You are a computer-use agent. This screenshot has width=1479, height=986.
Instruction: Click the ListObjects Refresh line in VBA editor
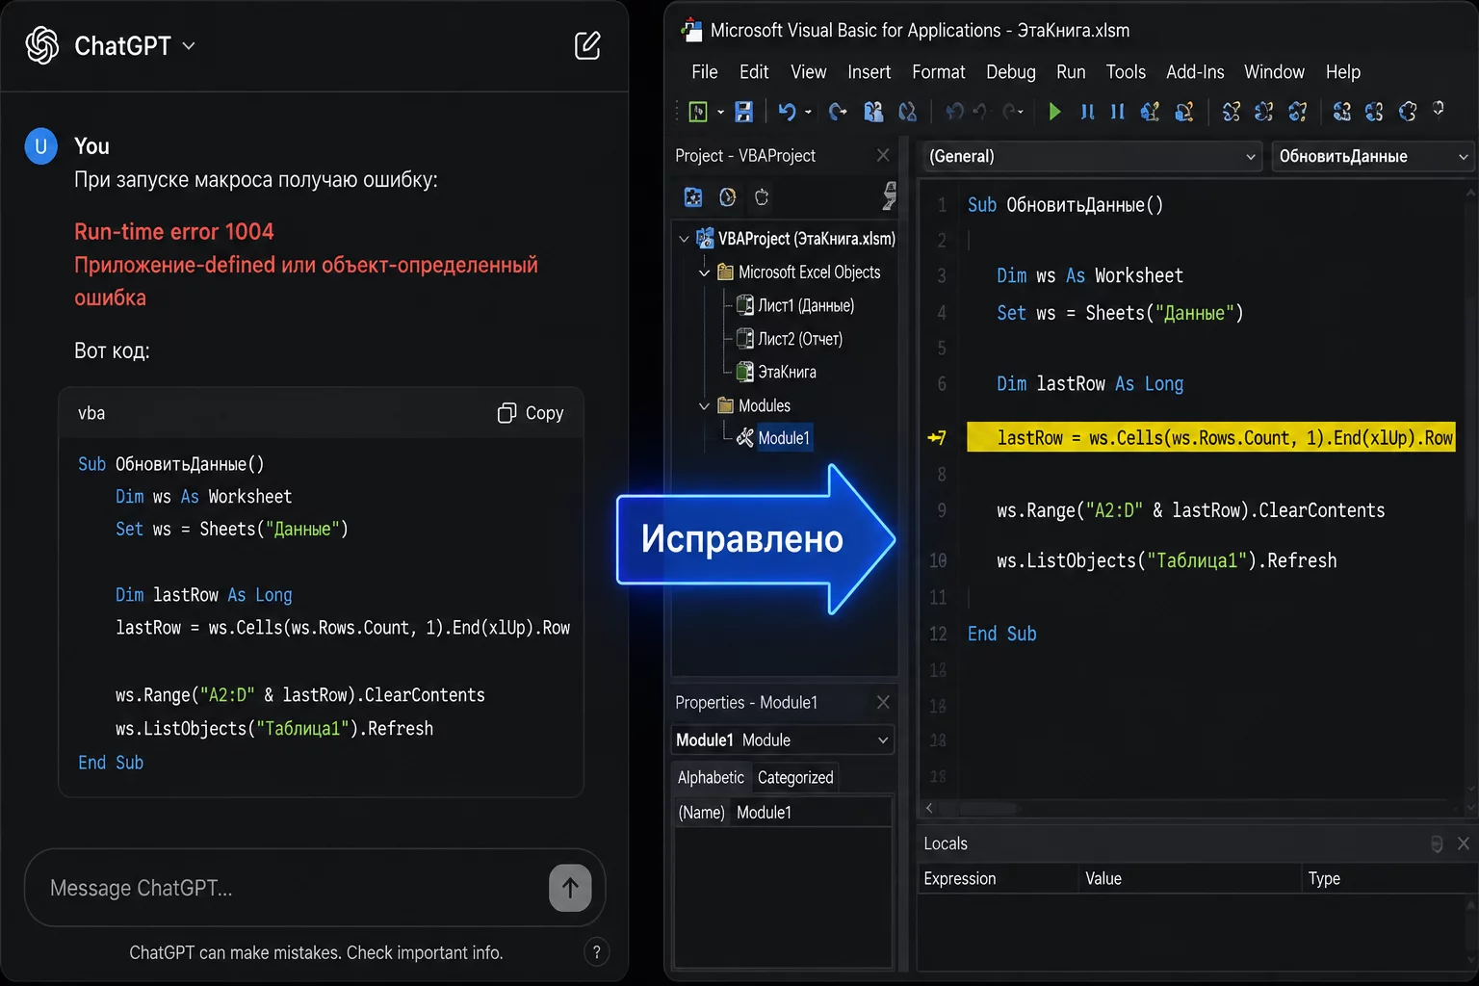1167,560
